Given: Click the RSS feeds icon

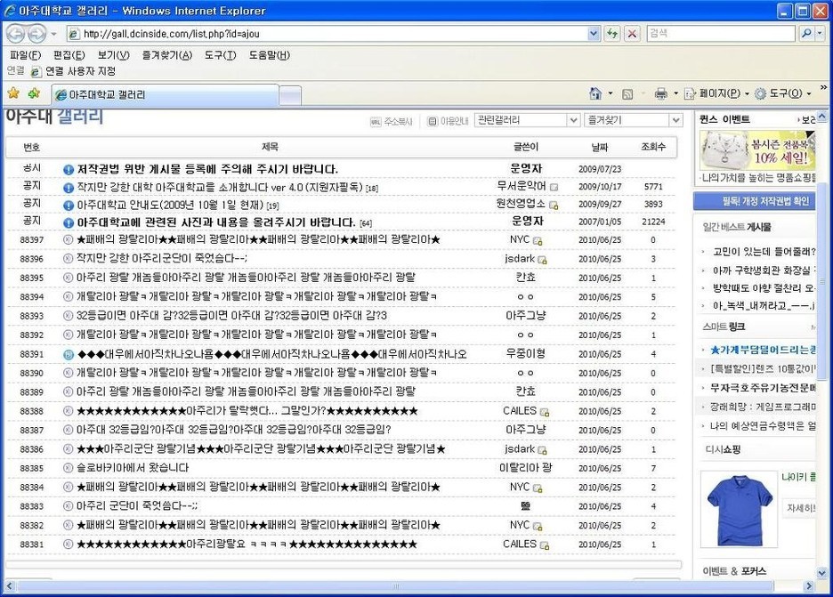Looking at the screenshot, I should point(627,94).
